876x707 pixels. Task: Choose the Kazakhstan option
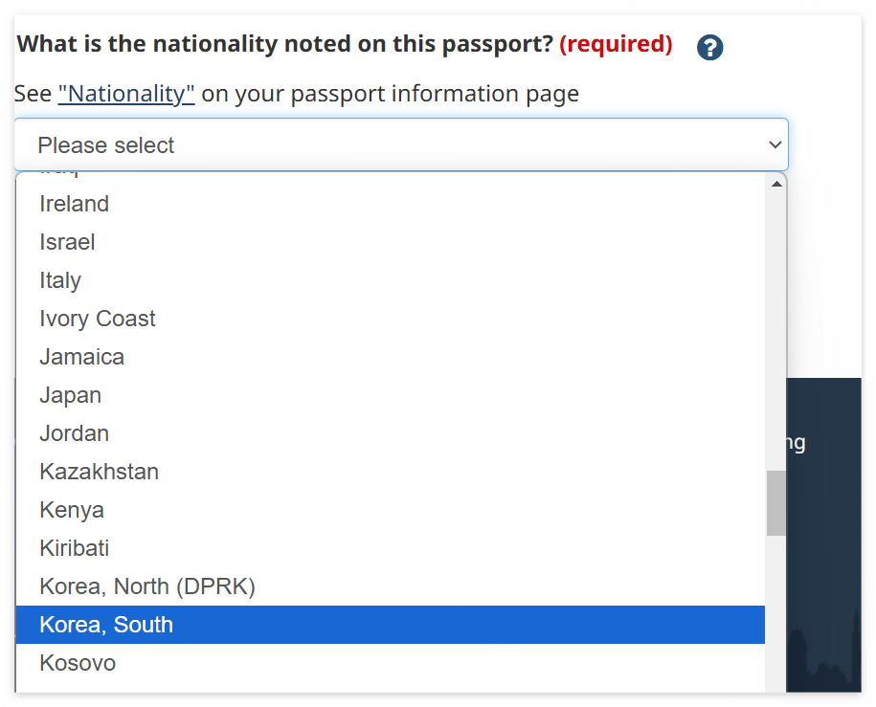[100, 472]
